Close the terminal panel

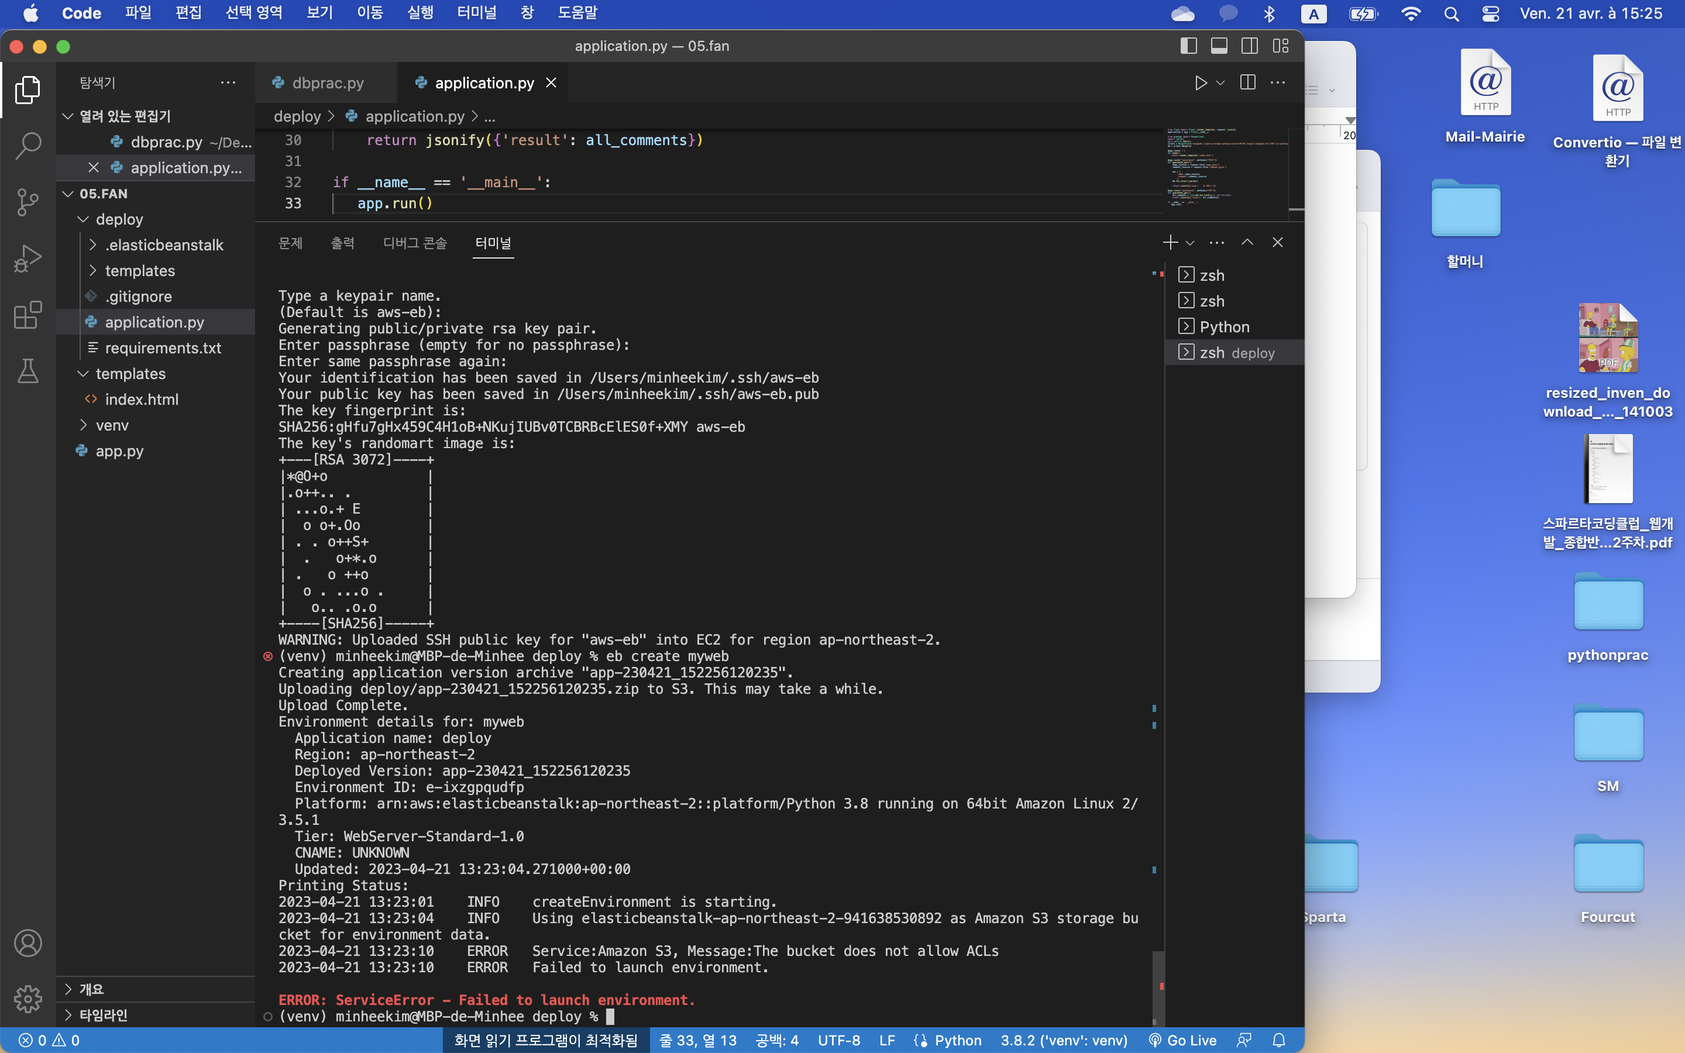pos(1278,242)
